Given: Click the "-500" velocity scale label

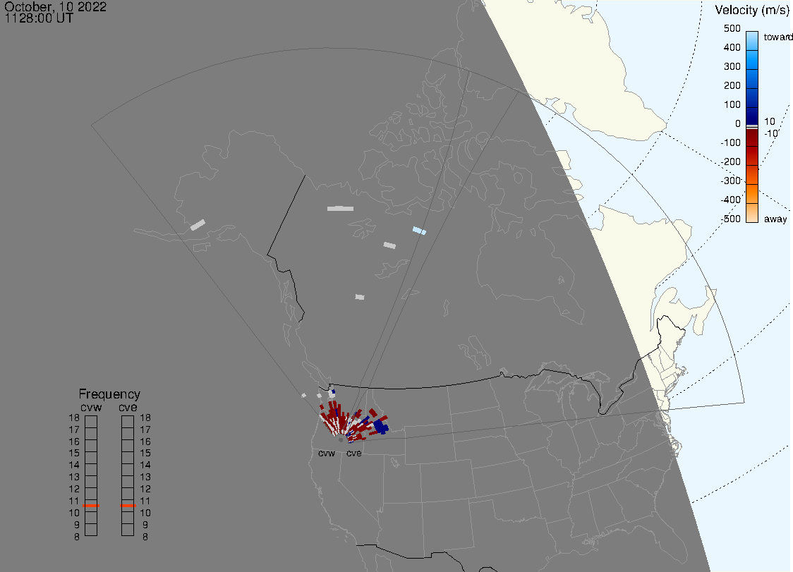Looking at the screenshot, I should [730, 219].
